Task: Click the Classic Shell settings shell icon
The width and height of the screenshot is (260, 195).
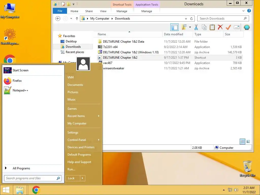Action: click(x=247, y=27)
